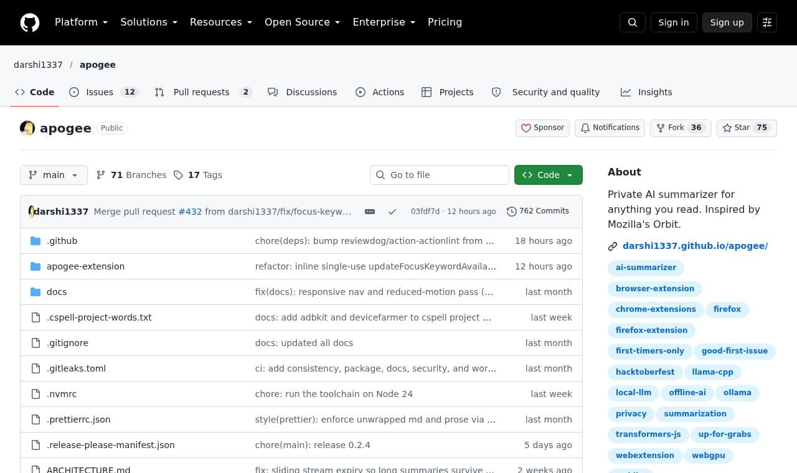Open darshi1337.github.io/apogee/ website link
Image resolution: width=797 pixels, height=473 pixels.
tap(695, 246)
